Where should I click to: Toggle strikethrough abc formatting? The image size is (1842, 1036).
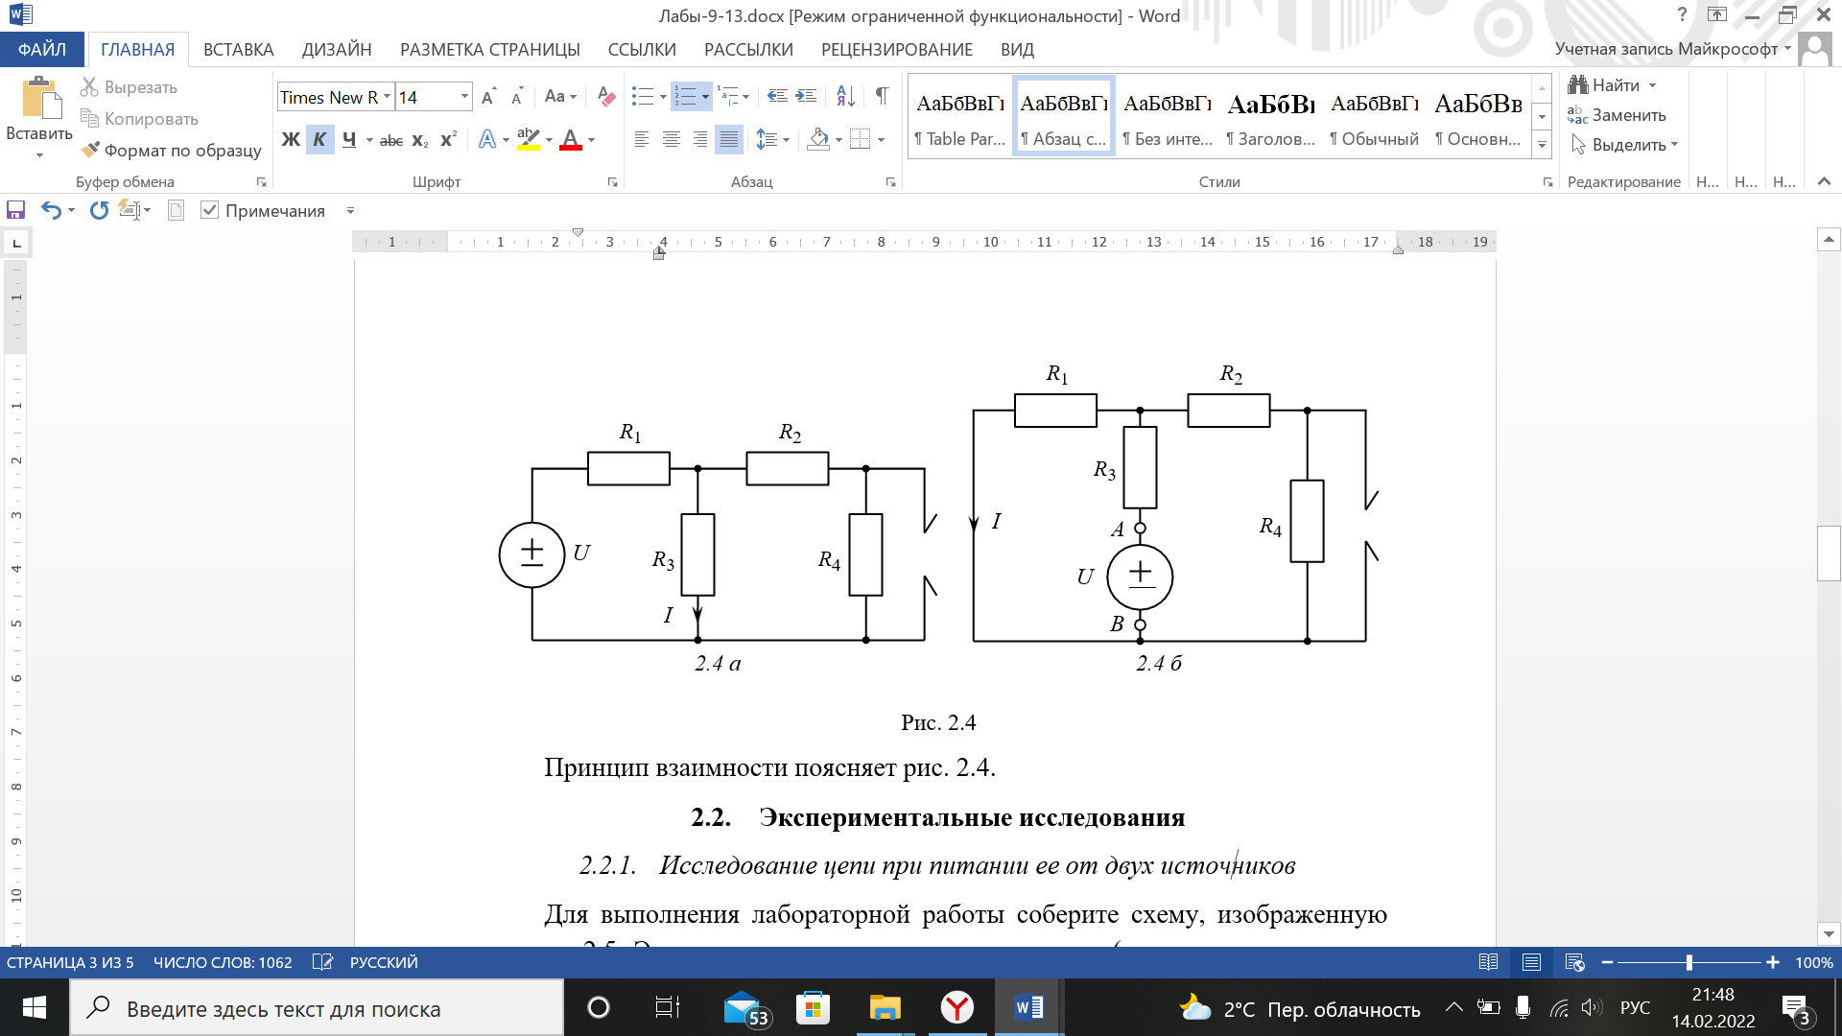[390, 140]
